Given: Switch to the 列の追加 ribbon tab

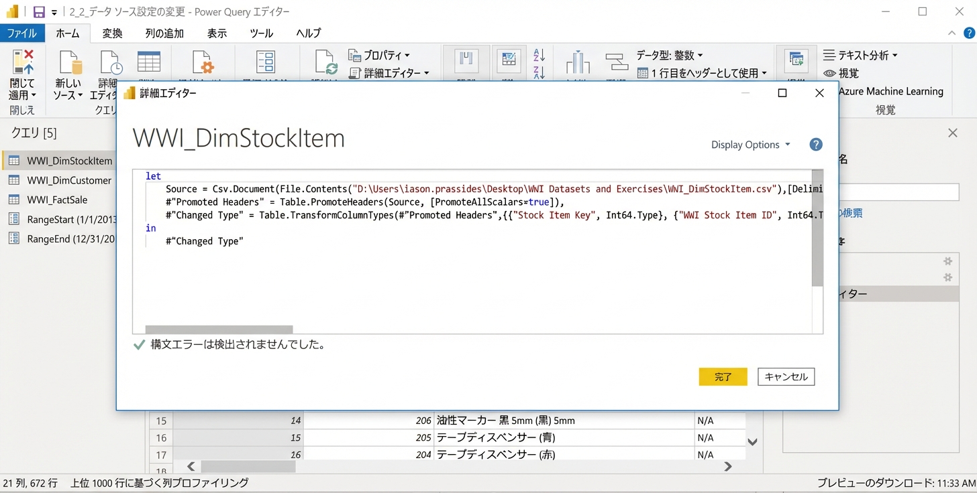Looking at the screenshot, I should (164, 33).
